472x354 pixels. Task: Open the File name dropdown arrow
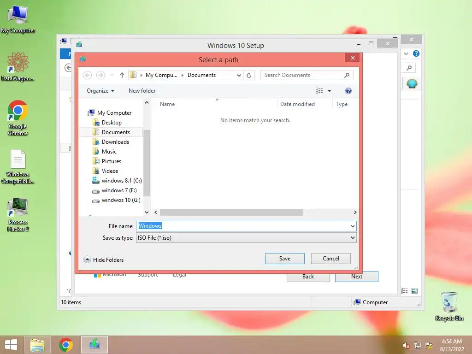click(x=353, y=226)
